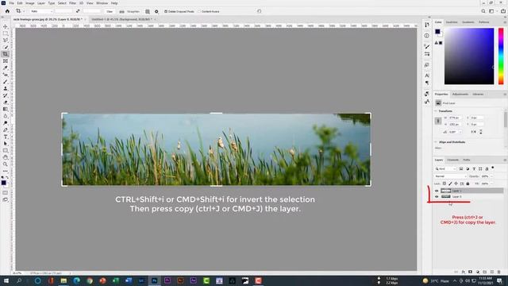Open crop overlay grid options
The width and height of the screenshot is (508, 286).
click(x=148, y=11)
